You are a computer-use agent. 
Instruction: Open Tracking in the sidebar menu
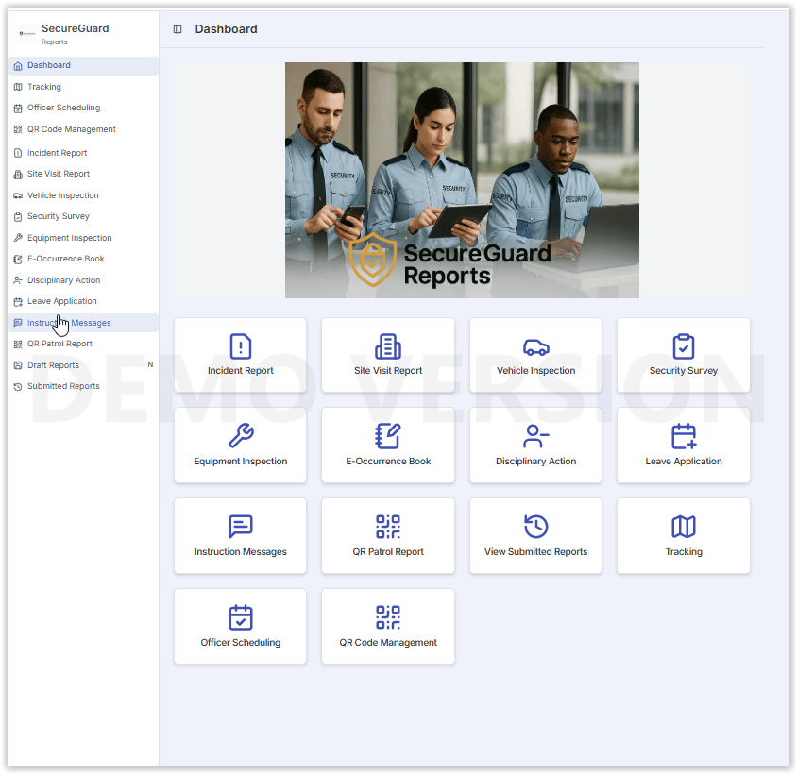83,87
